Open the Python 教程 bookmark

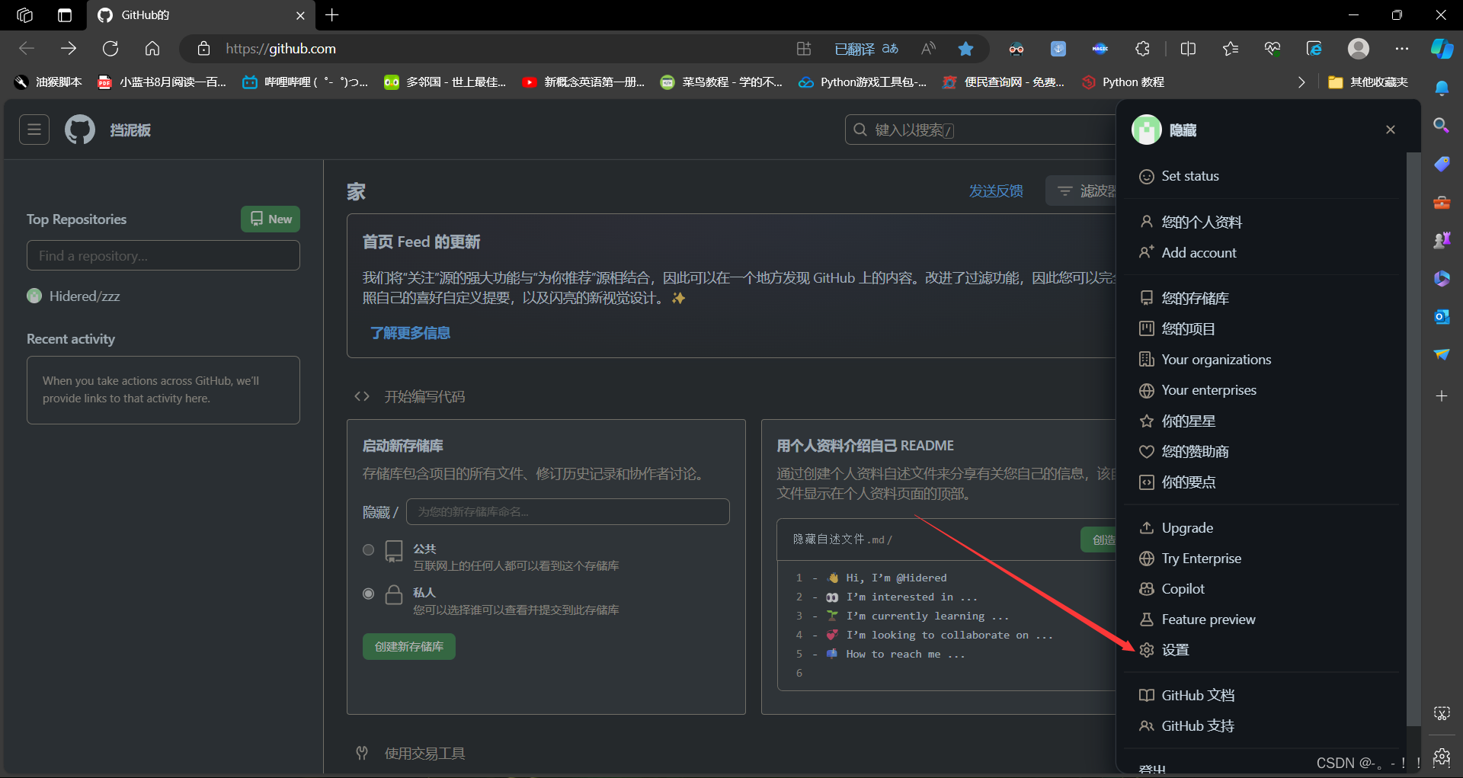coord(1123,82)
